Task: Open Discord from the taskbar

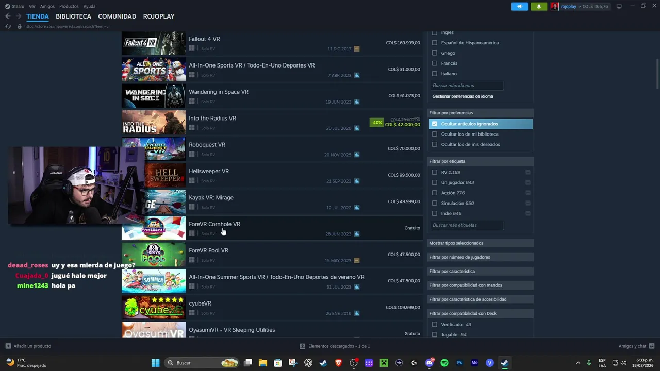Action: click(430, 363)
